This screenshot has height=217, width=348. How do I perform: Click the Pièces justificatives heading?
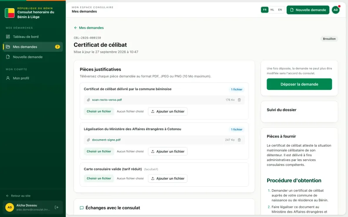100,69
